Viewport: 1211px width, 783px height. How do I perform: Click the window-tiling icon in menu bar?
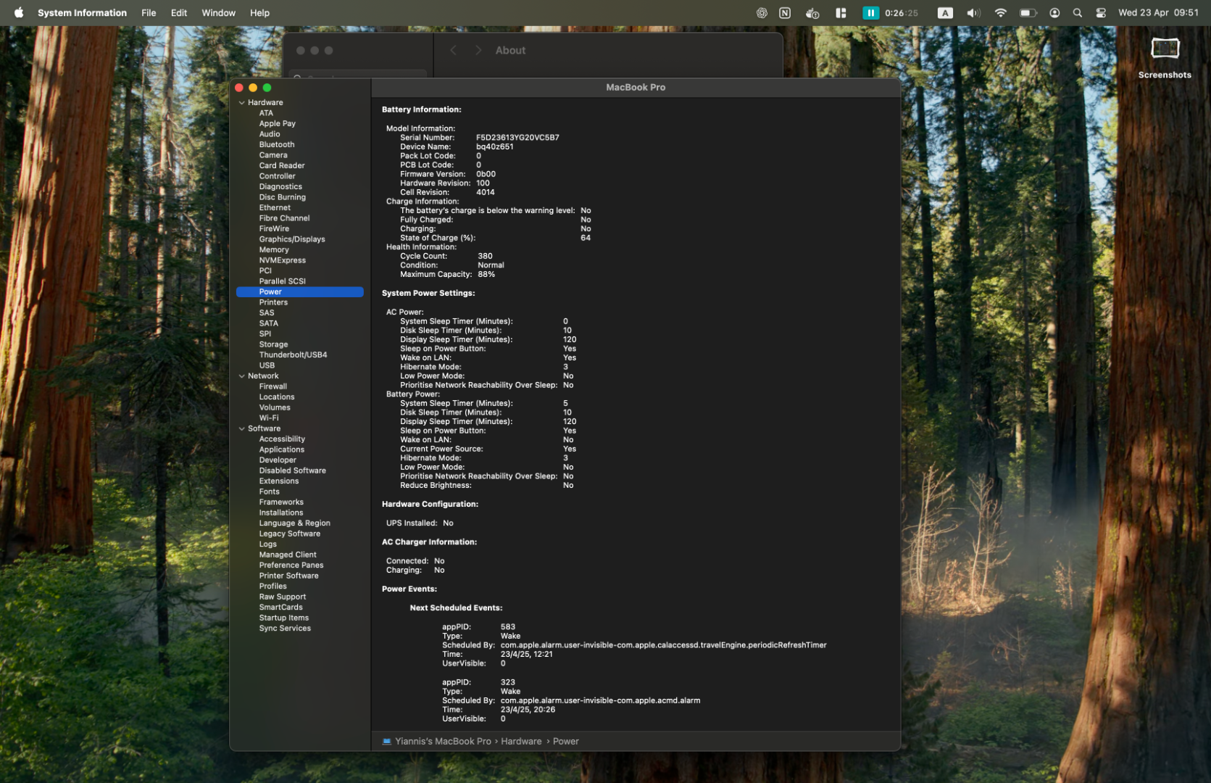[841, 12]
